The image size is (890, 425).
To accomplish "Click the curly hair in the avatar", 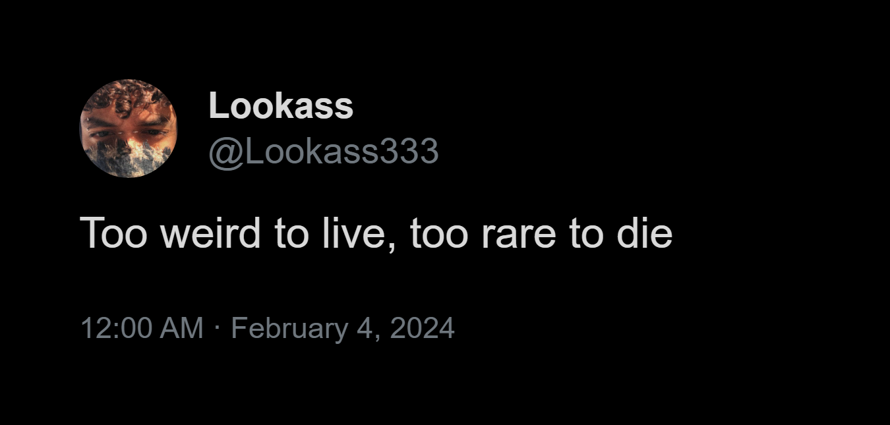I will point(129,96).
